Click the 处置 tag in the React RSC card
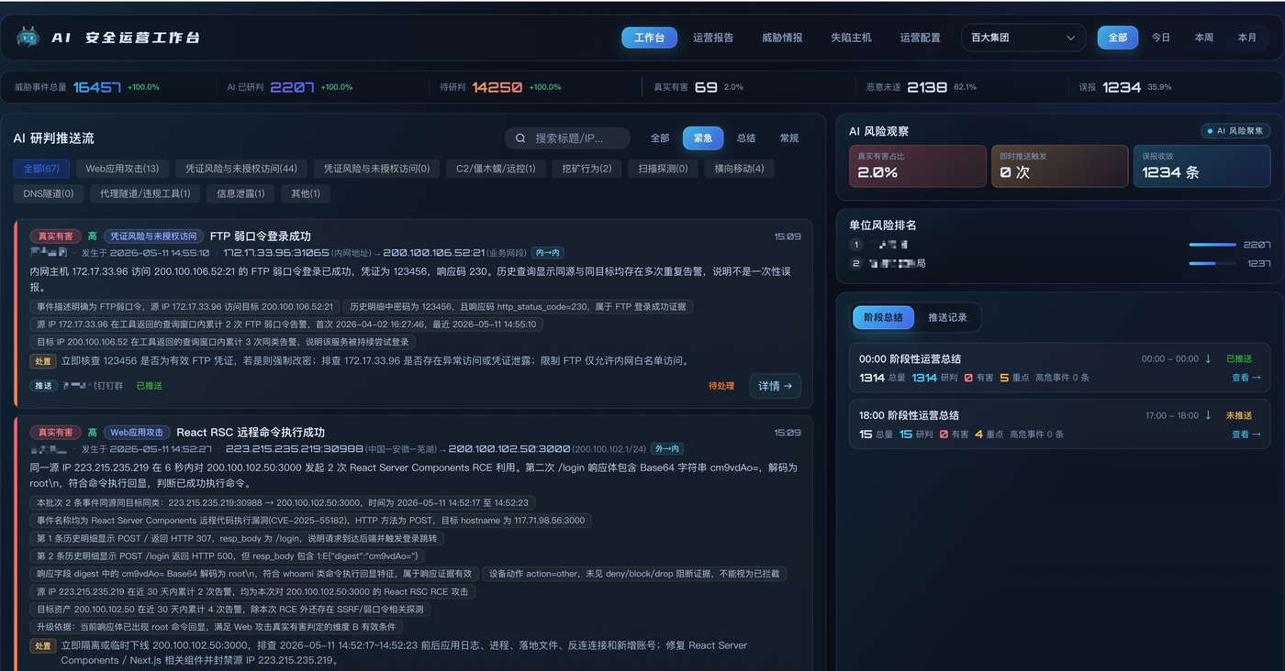Image resolution: width=1285 pixels, height=671 pixels. click(x=43, y=646)
